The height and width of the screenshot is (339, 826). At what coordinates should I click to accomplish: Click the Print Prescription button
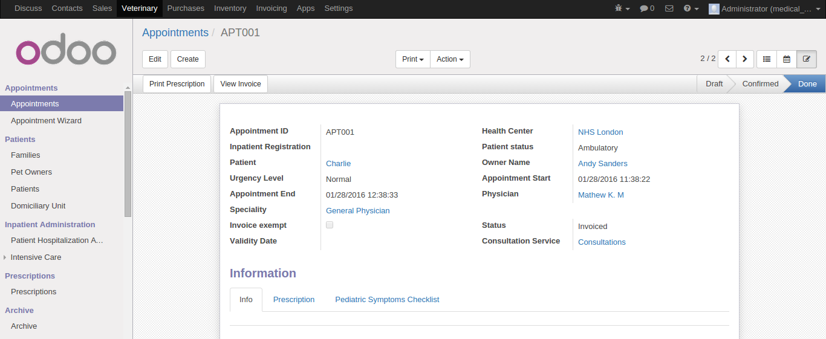[x=177, y=84]
